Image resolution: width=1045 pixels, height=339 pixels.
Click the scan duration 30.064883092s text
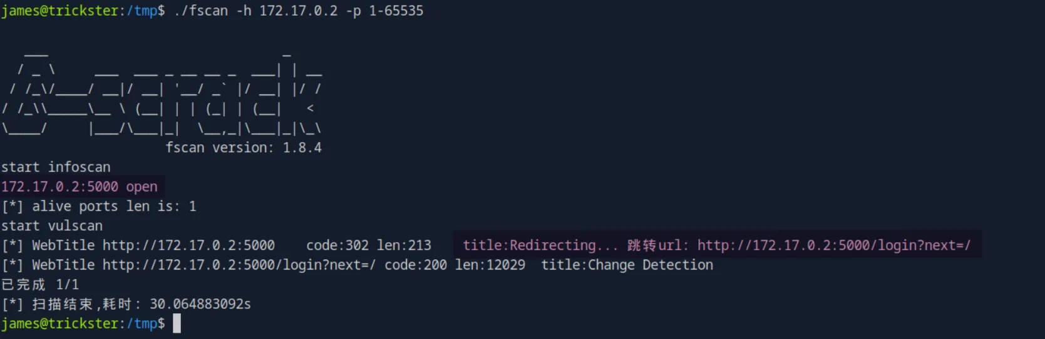200,304
